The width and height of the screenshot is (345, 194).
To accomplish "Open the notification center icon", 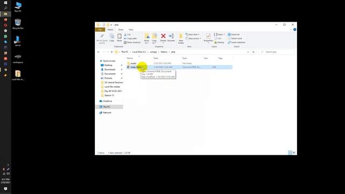I will pos(5,189).
